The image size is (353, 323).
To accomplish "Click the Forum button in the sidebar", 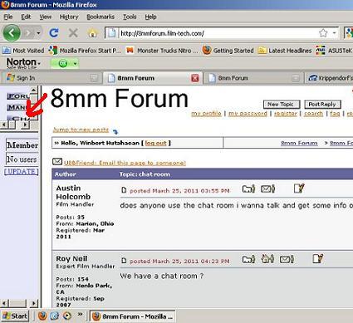I will (x=18, y=96).
